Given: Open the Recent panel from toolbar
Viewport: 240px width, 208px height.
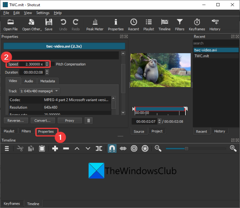Looking at the screenshot, I should coord(133,25).
